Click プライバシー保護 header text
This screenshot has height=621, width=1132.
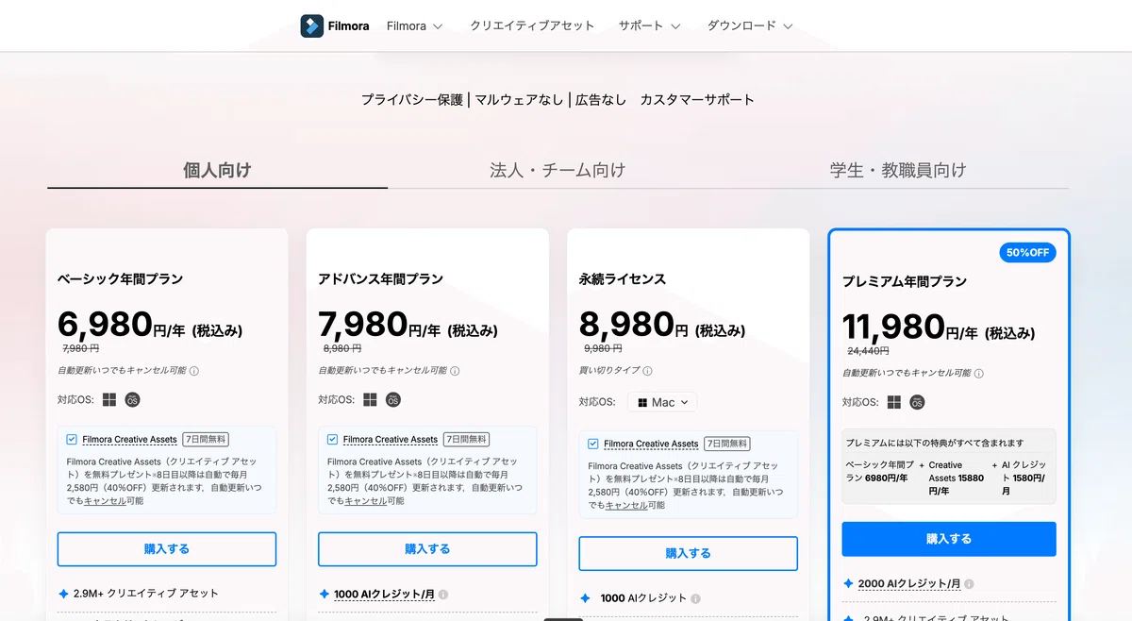click(x=412, y=99)
